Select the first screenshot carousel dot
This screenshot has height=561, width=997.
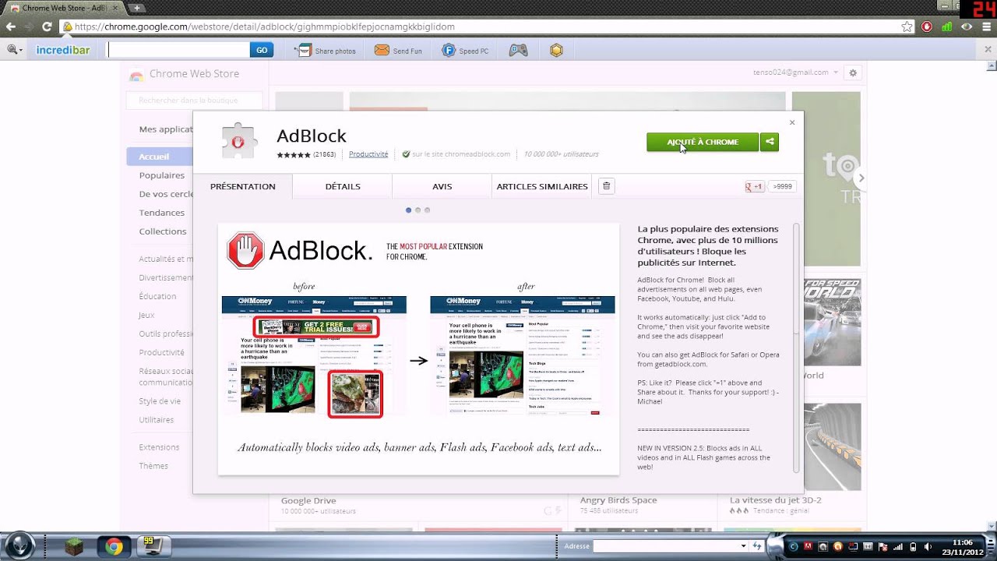click(408, 210)
